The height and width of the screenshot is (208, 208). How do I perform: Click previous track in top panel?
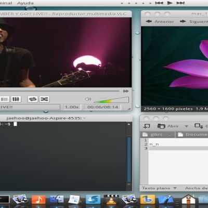159,3
